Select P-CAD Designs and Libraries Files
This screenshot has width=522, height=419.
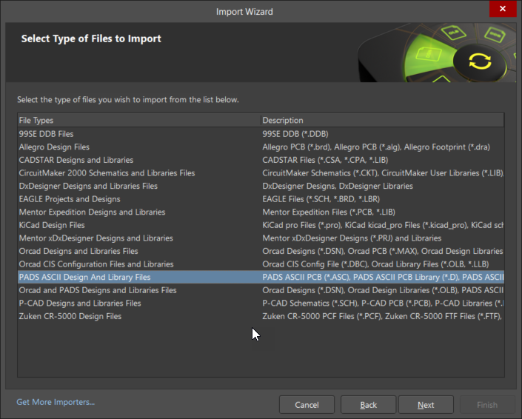pyautogui.click(x=80, y=303)
